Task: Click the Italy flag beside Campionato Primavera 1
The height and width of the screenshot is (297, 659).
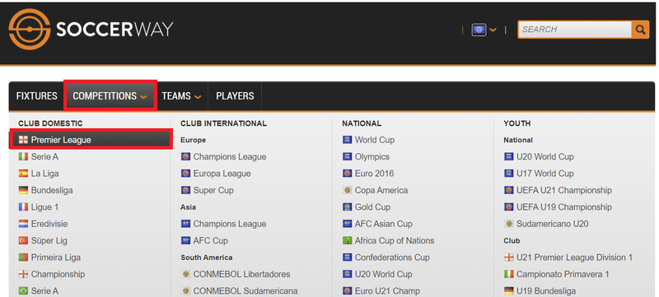Action: point(508,274)
